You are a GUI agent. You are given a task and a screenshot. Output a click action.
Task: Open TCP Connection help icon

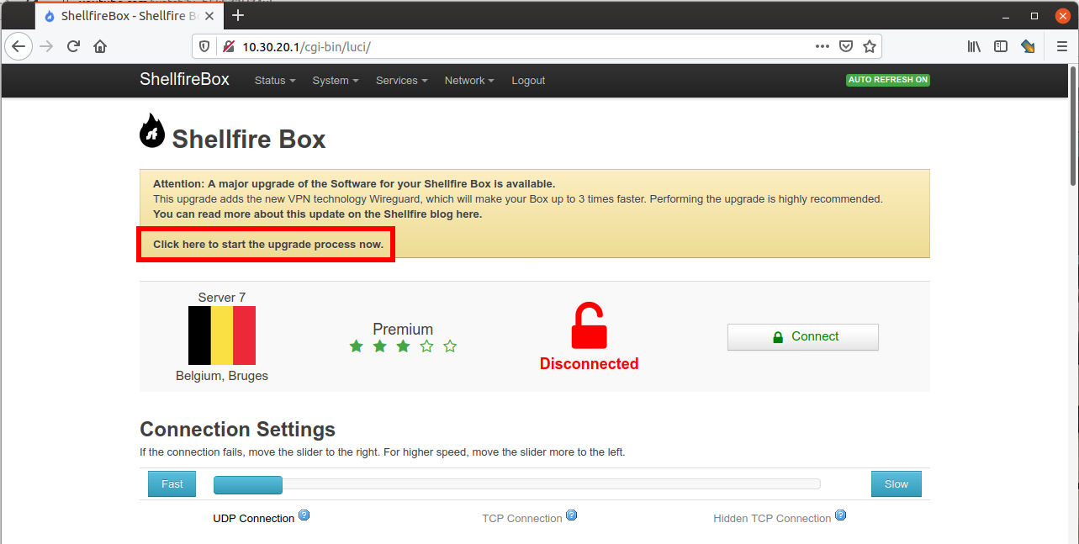[572, 515]
